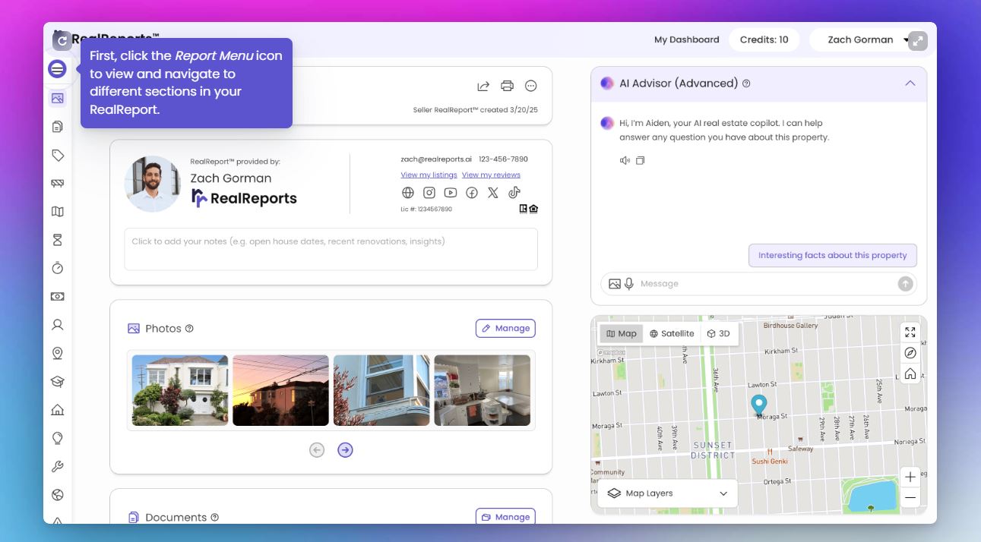Collapse the AI Advisor panel
The image size is (981, 542).
[x=910, y=84]
